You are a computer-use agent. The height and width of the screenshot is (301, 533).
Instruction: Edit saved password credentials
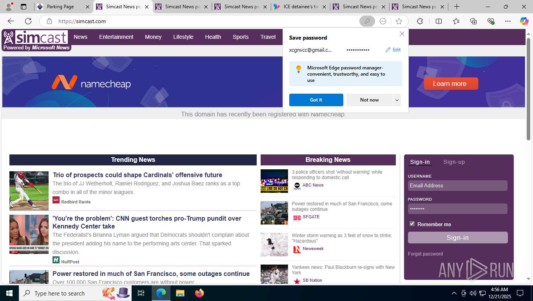(x=393, y=50)
